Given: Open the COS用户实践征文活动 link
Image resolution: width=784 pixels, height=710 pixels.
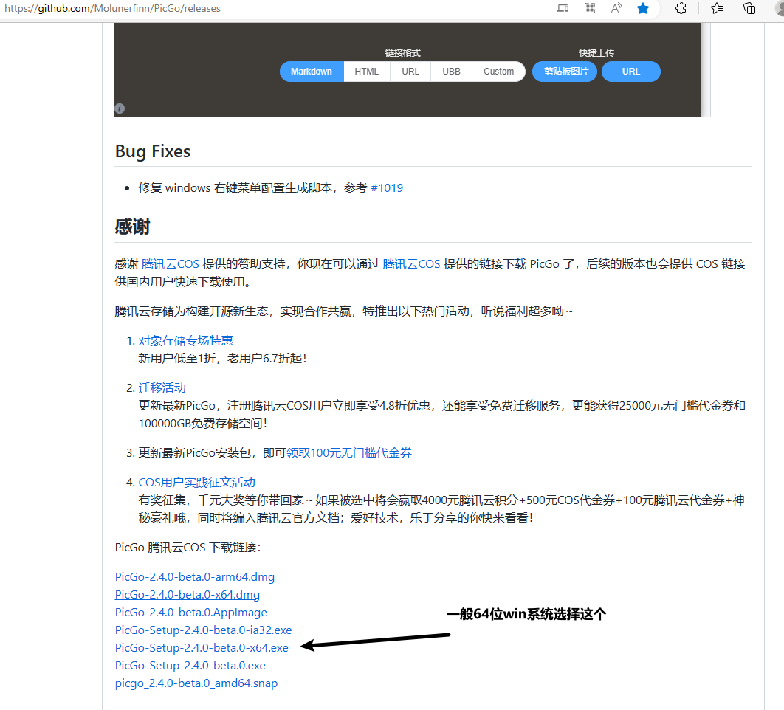Looking at the screenshot, I should (x=196, y=481).
